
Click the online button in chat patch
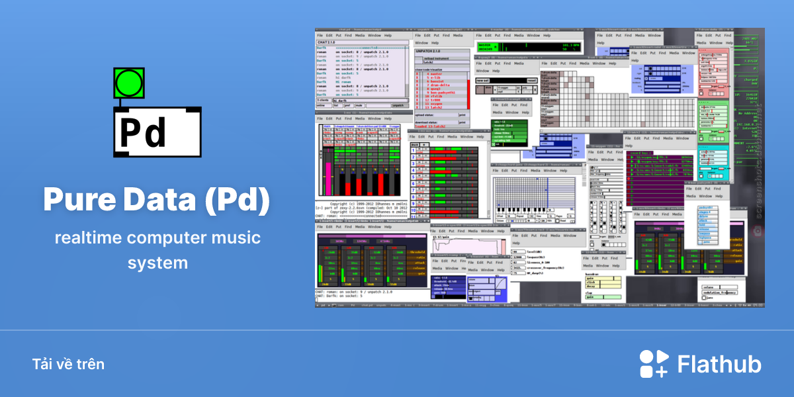(x=324, y=105)
